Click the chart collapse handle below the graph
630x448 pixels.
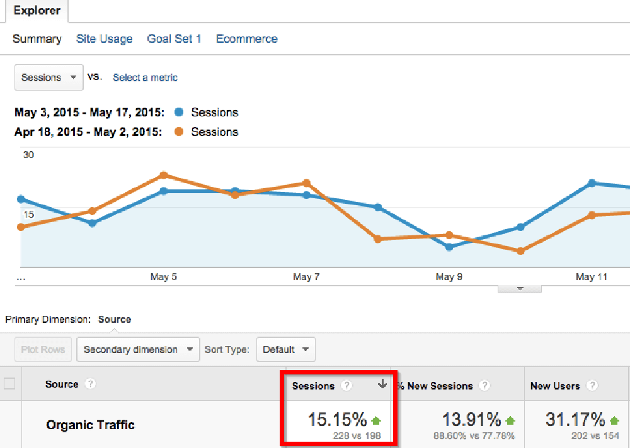tap(520, 289)
